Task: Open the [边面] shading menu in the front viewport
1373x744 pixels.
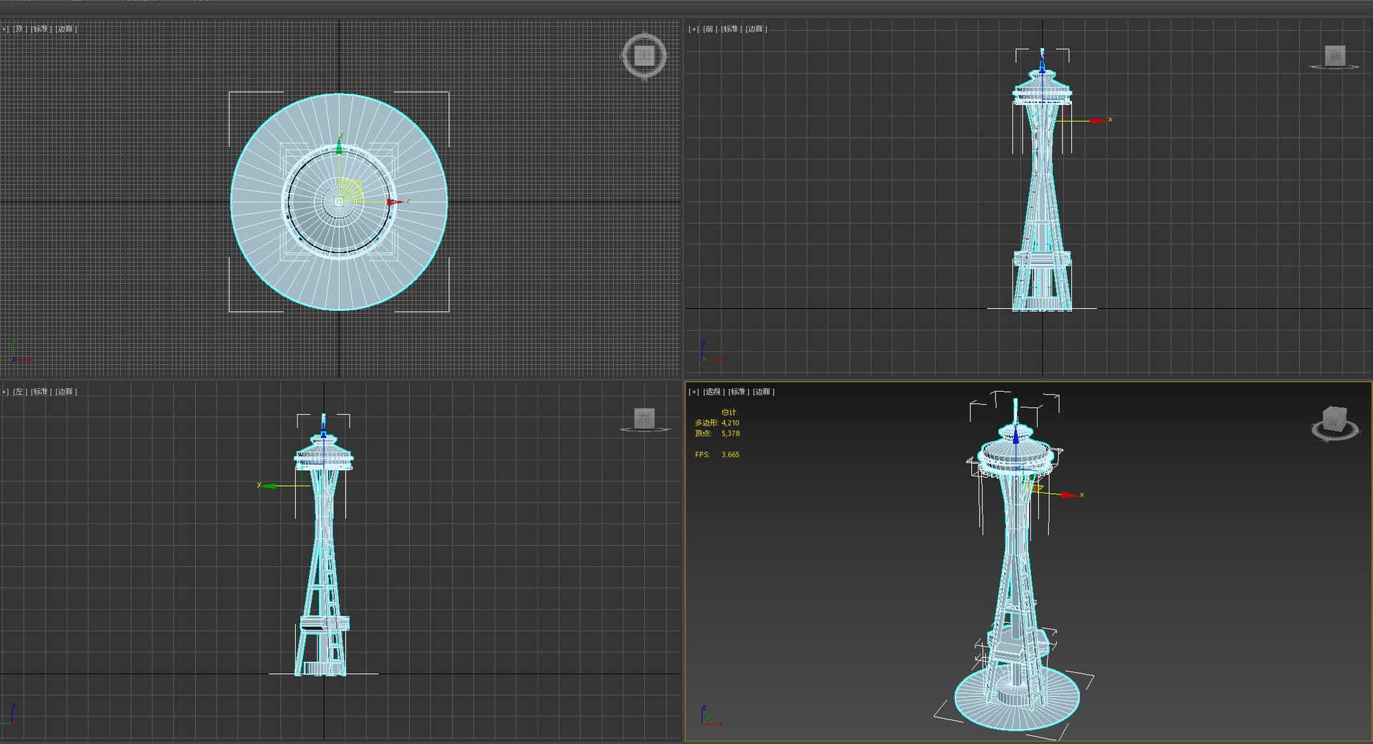Action: click(756, 29)
